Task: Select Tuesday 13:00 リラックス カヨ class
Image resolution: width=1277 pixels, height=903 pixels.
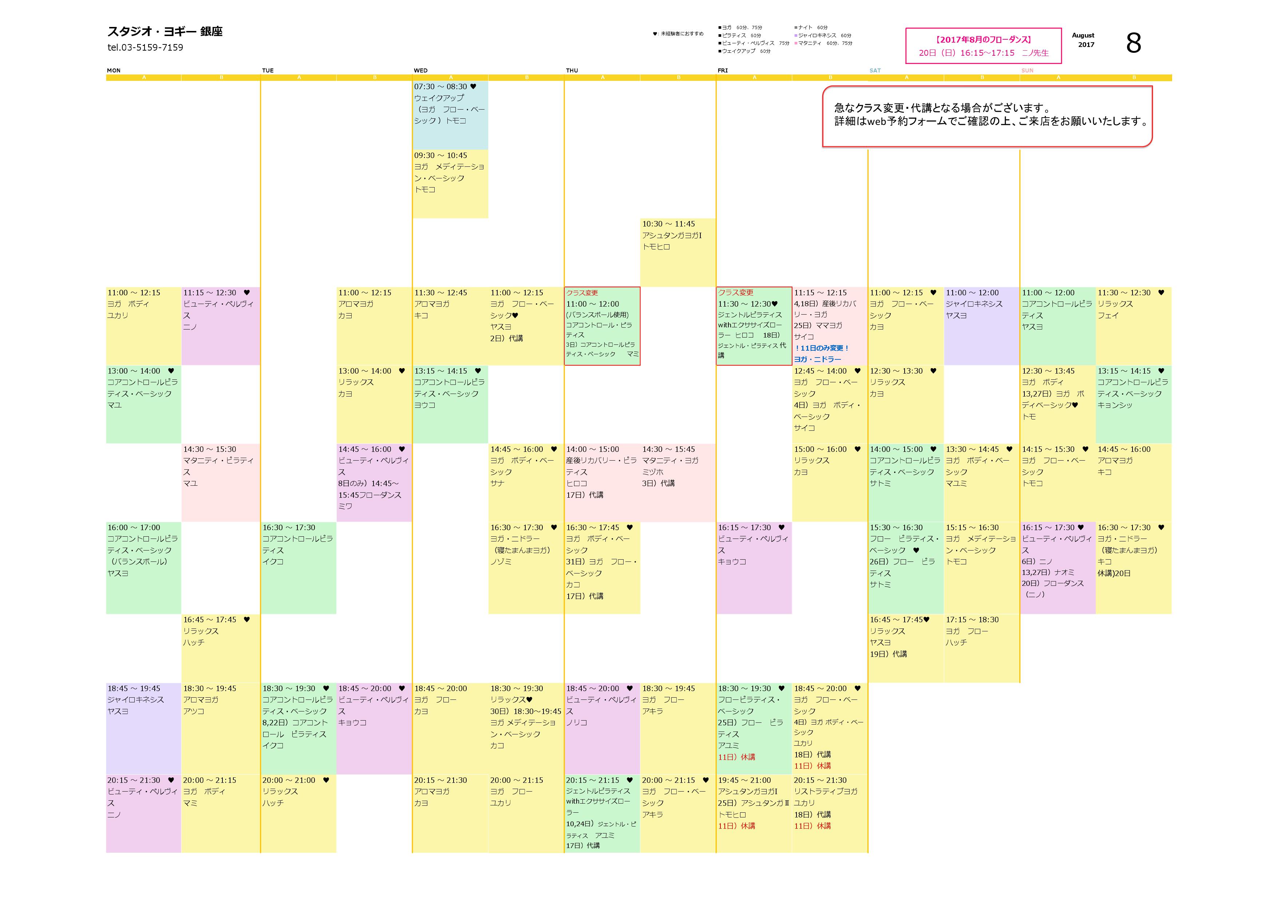Action: click(x=374, y=405)
